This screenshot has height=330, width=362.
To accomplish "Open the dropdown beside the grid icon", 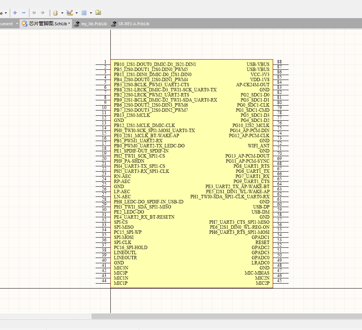I will [x=90, y=12].
